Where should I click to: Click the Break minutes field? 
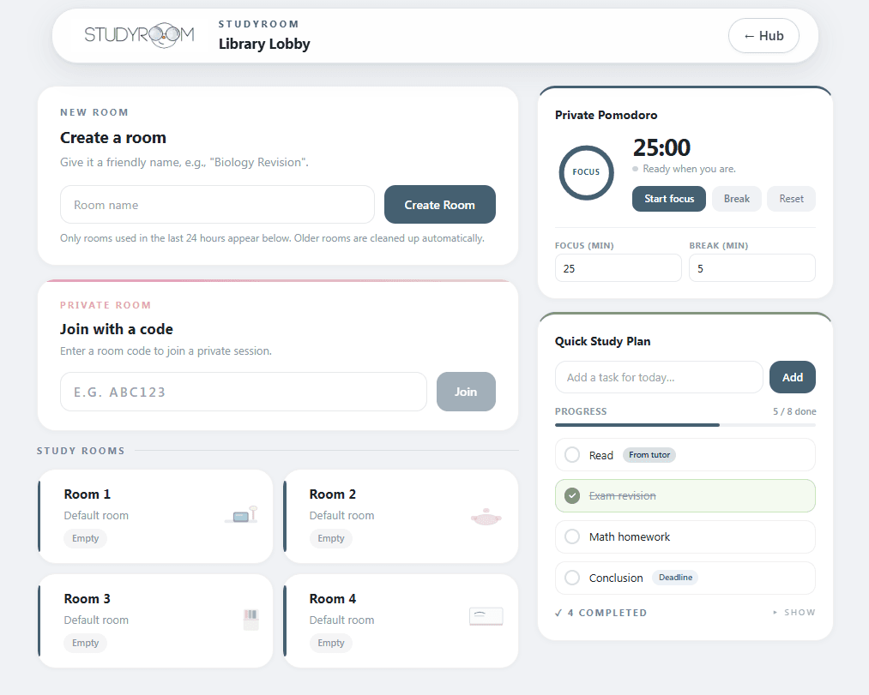point(752,268)
